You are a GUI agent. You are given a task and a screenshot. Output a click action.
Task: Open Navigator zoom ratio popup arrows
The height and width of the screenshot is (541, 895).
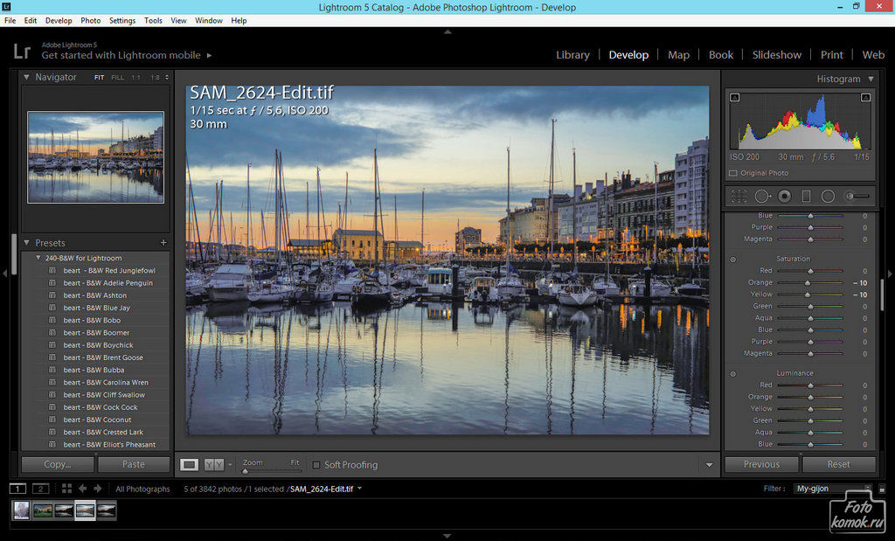coord(167,78)
